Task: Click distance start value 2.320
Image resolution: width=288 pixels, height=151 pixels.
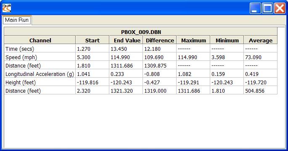Action: pos(84,91)
